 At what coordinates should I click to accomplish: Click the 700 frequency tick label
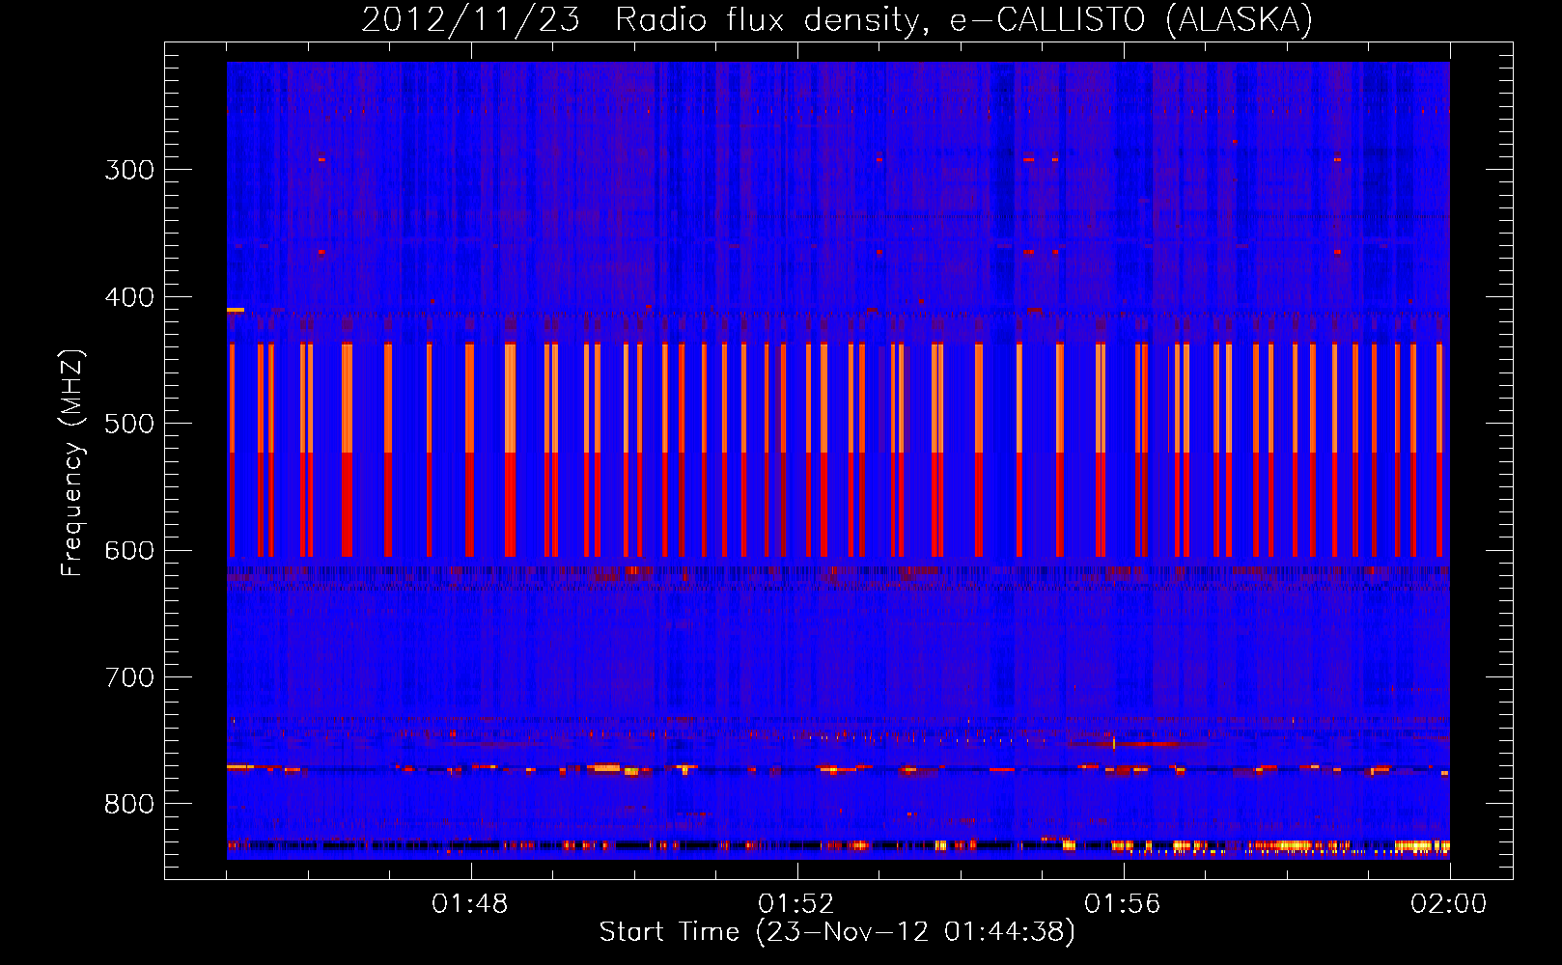(129, 677)
